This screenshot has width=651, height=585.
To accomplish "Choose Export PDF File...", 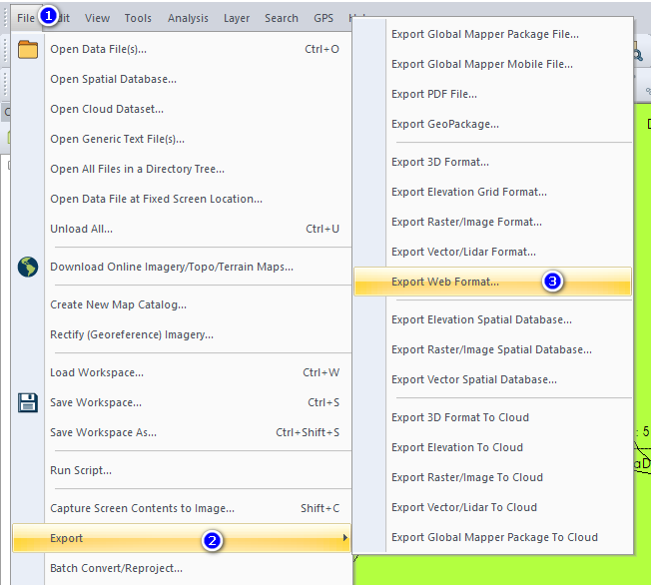I will 493,94.
